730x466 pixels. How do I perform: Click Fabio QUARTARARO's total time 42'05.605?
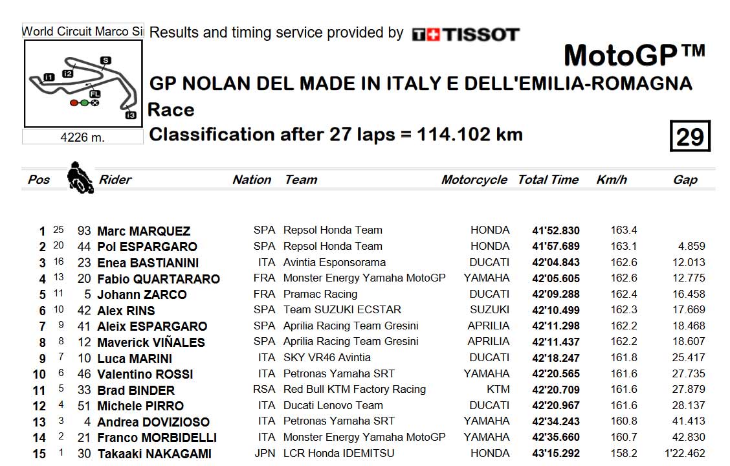coord(556,278)
